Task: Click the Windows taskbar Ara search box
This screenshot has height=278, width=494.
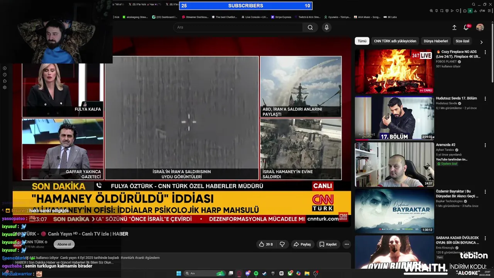Action: click(x=204, y=273)
